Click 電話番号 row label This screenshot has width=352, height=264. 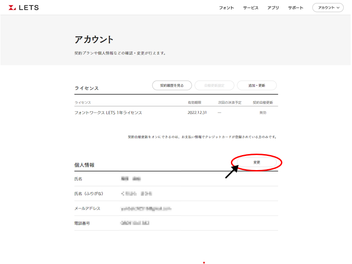pos(82,223)
